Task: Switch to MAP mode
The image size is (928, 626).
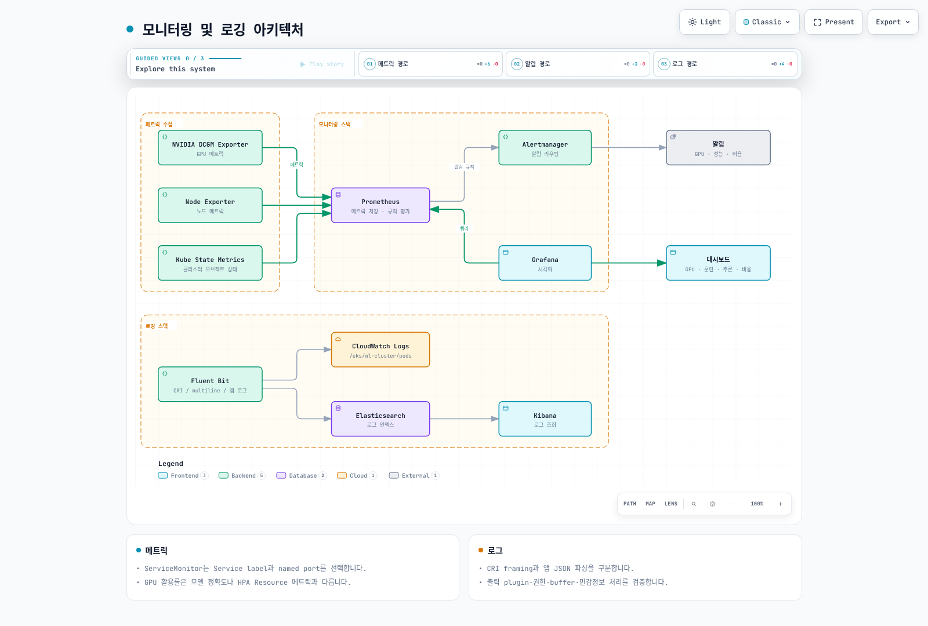Action: pos(651,504)
